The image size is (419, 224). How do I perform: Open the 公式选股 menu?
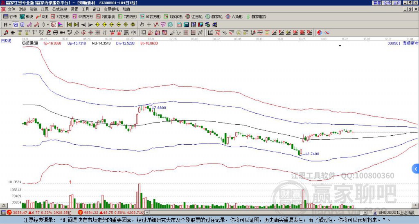pos(60,9)
